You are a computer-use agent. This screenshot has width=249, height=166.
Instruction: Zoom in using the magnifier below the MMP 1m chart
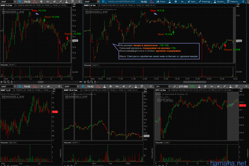pos(88,82)
